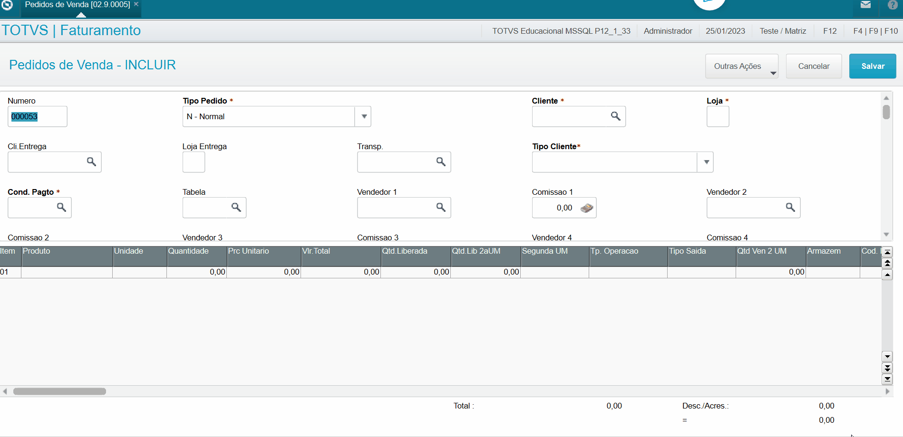The image size is (903, 437).
Task: Click Teste / Matriz branch item
Action: 783,31
